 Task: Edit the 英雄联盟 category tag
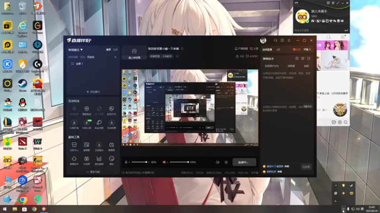point(161,56)
